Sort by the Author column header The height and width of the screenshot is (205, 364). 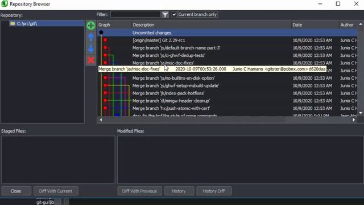click(x=348, y=24)
